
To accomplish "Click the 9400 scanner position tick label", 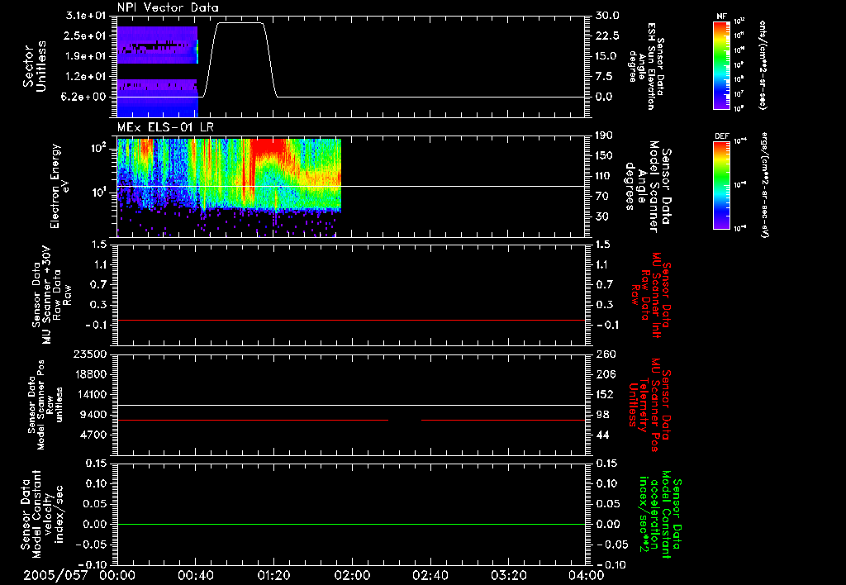I will tap(94, 415).
